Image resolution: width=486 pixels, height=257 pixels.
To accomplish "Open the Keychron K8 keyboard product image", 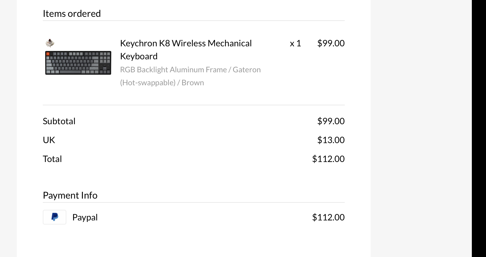I will point(78,63).
